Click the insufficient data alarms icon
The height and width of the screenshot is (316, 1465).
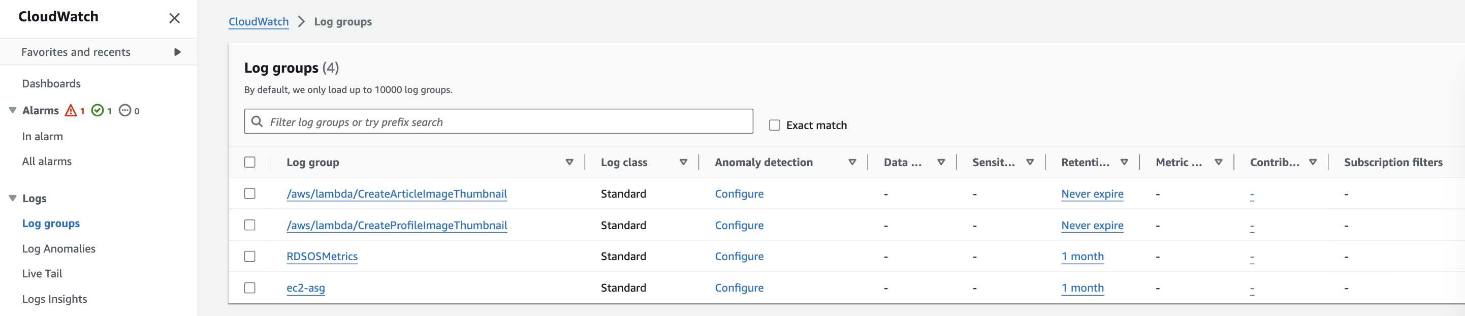125,110
